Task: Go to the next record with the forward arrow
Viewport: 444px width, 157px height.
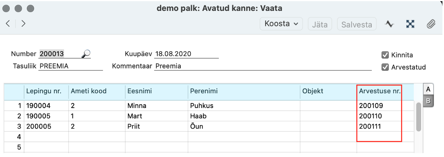Action: [23, 24]
